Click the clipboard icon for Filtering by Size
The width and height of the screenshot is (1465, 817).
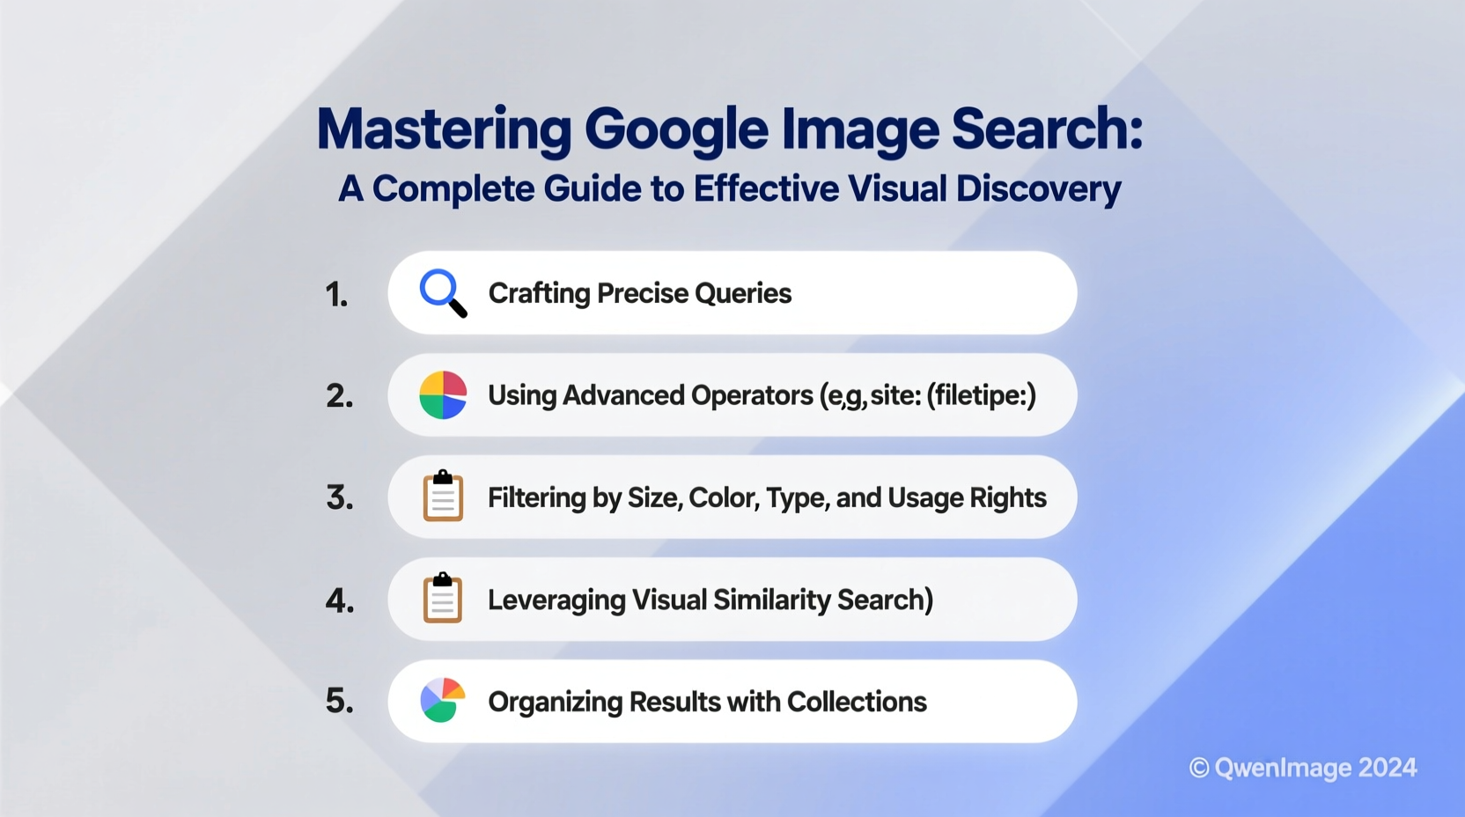point(444,497)
